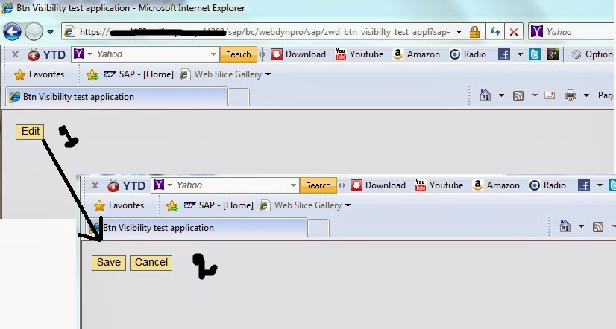Click the upper toolbar Search button
Viewport: 616px width, 329px height.
[238, 54]
